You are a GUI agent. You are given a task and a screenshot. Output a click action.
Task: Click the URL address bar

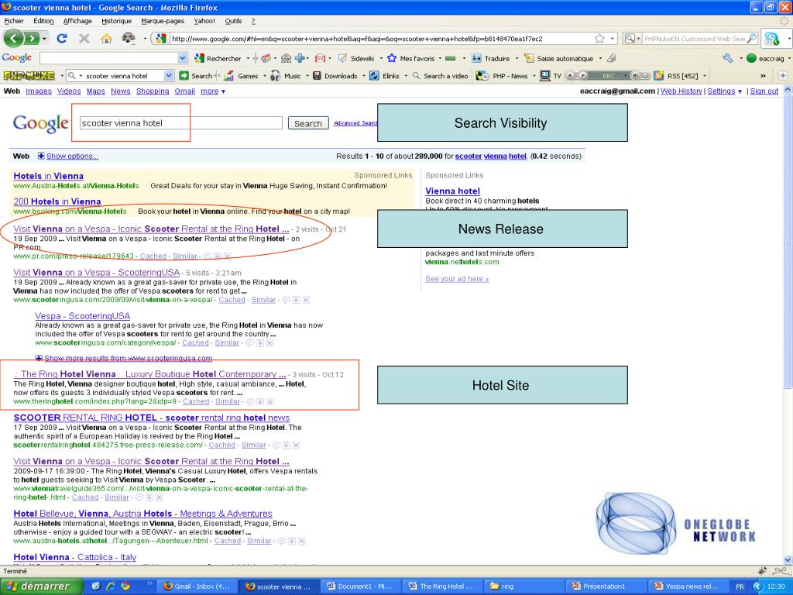click(383, 39)
